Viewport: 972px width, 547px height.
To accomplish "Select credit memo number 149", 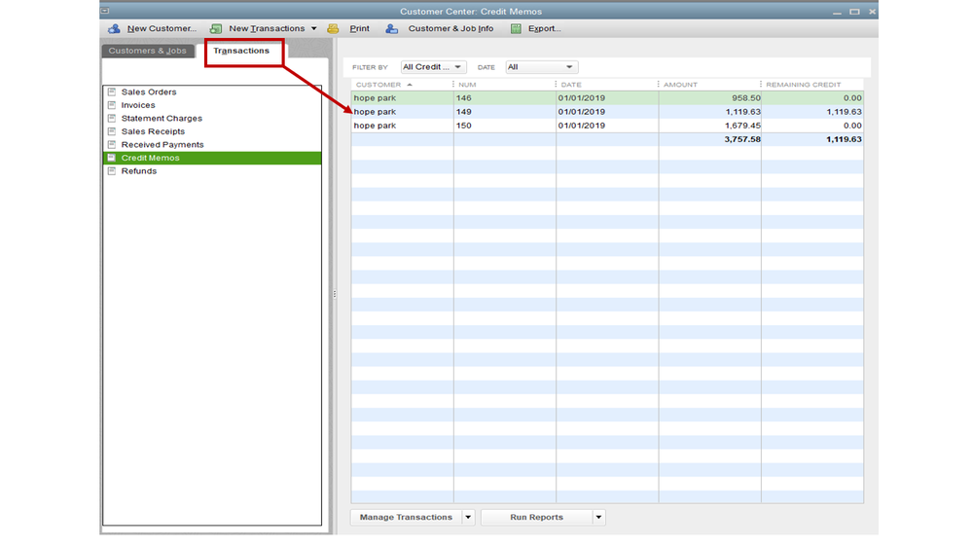I will (607, 112).
